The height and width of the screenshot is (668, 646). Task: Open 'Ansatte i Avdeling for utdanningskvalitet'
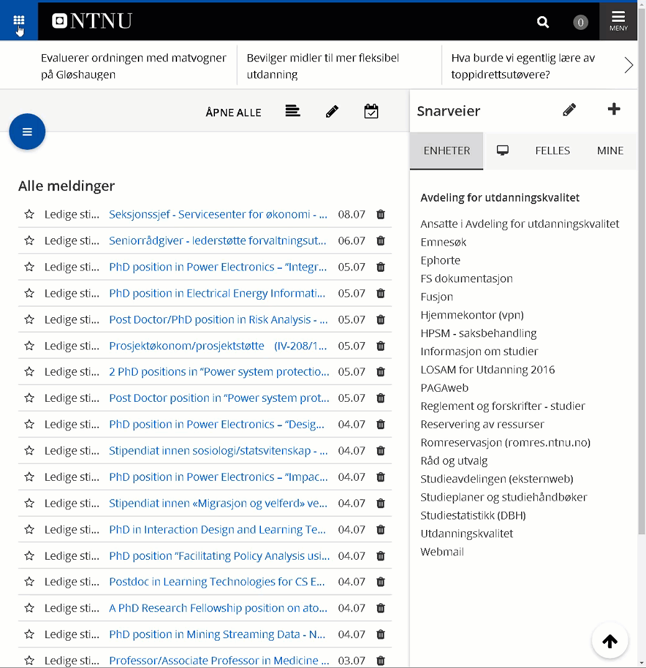[x=520, y=224]
